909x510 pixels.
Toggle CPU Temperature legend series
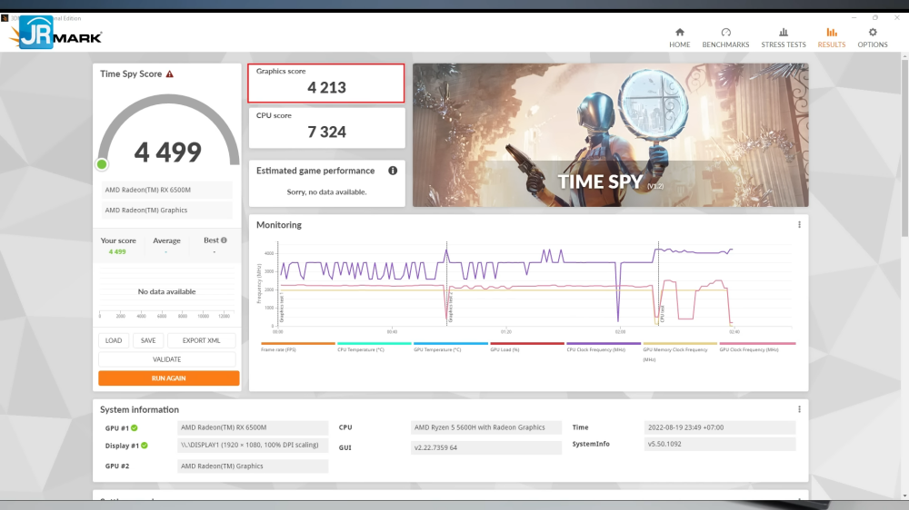[361, 349]
